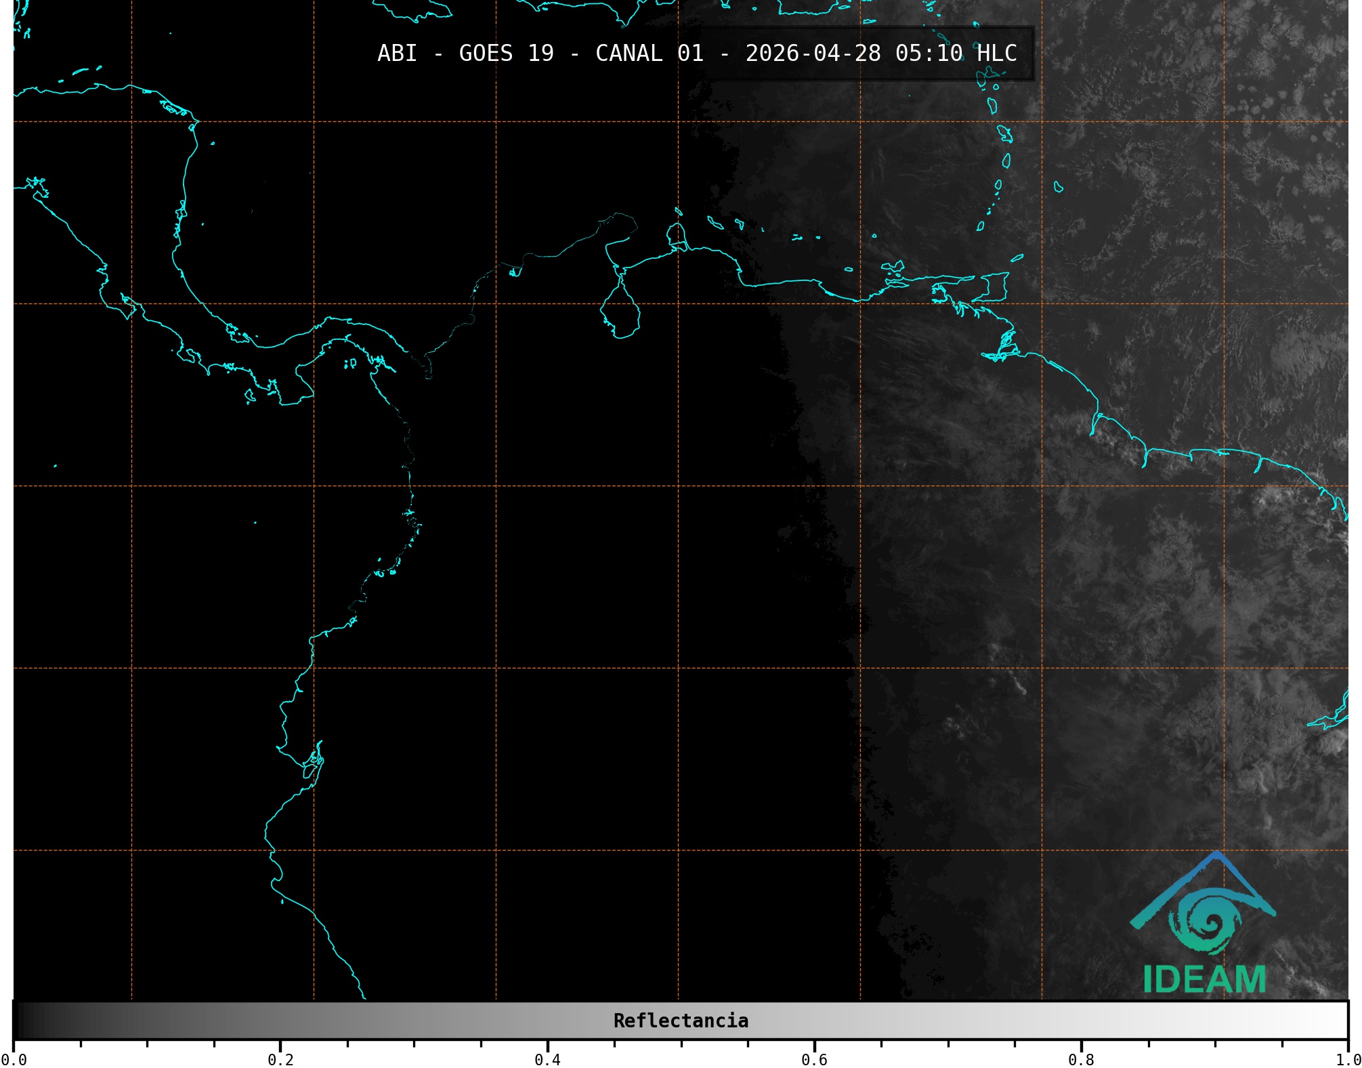The width and height of the screenshot is (1362, 1068).
Task: Click the IDEAM spiral logo icon
Action: [x=1206, y=922]
